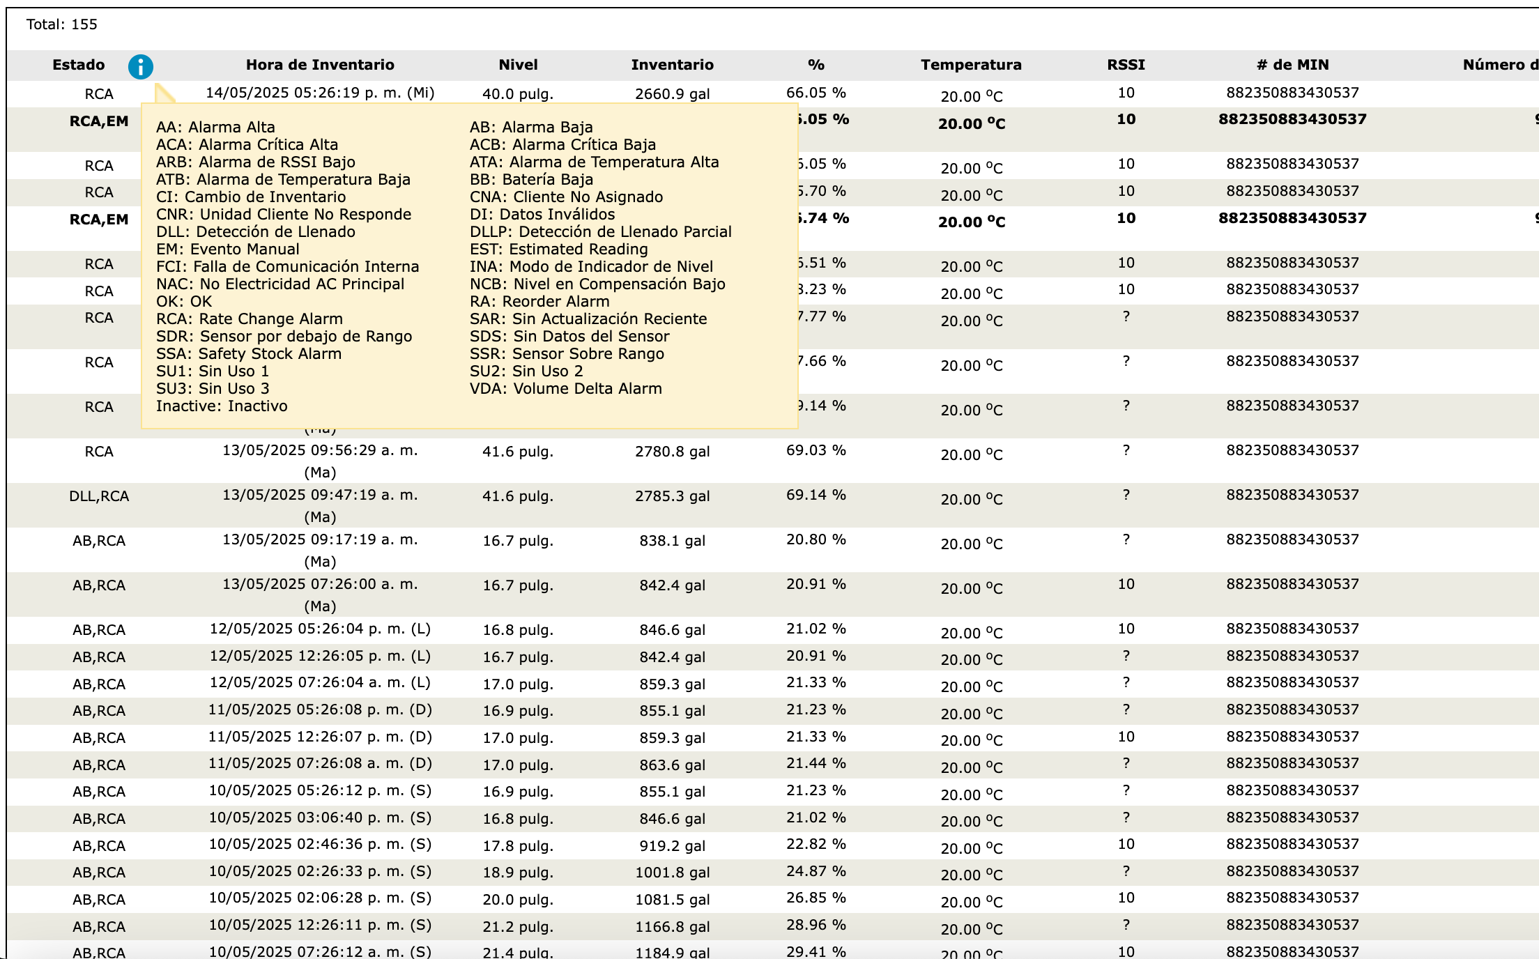Image resolution: width=1539 pixels, height=959 pixels.
Task: Click tooltip entry AB: Alarma Baja
Action: click(x=531, y=127)
